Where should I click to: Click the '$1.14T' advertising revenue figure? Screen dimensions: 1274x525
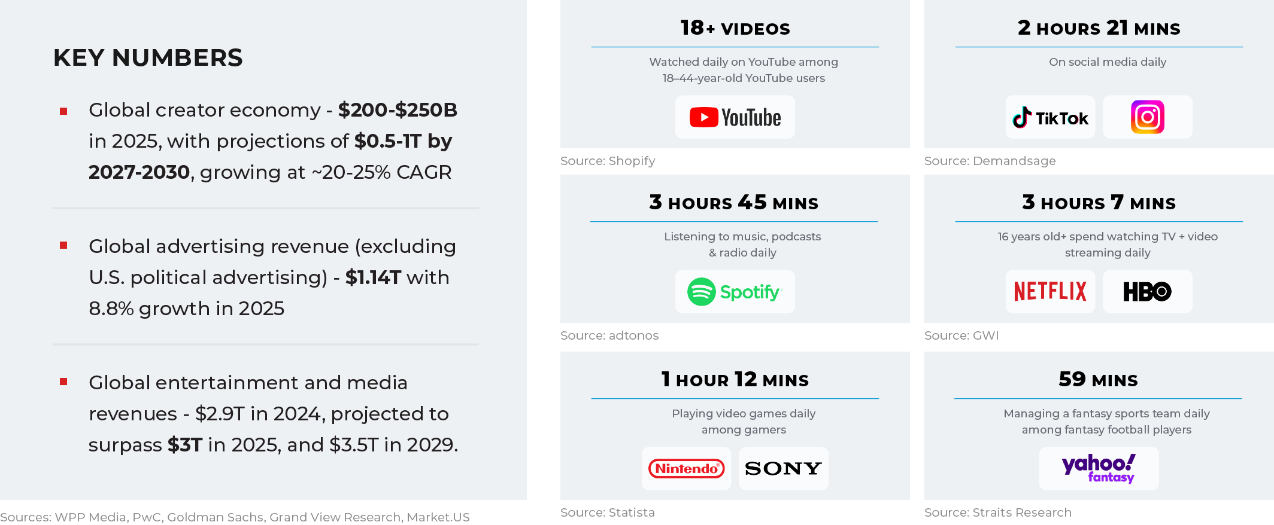pyautogui.click(x=373, y=277)
